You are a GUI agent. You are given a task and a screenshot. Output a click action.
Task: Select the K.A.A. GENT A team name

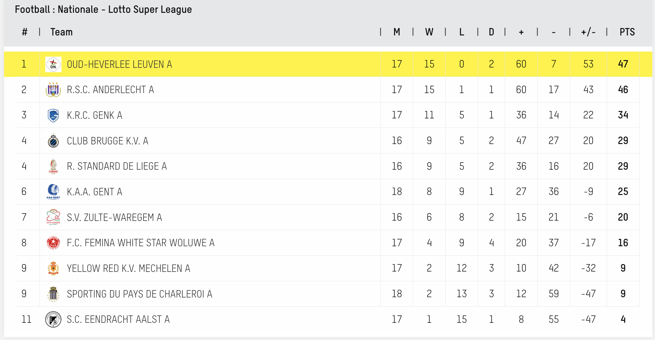pyautogui.click(x=95, y=192)
